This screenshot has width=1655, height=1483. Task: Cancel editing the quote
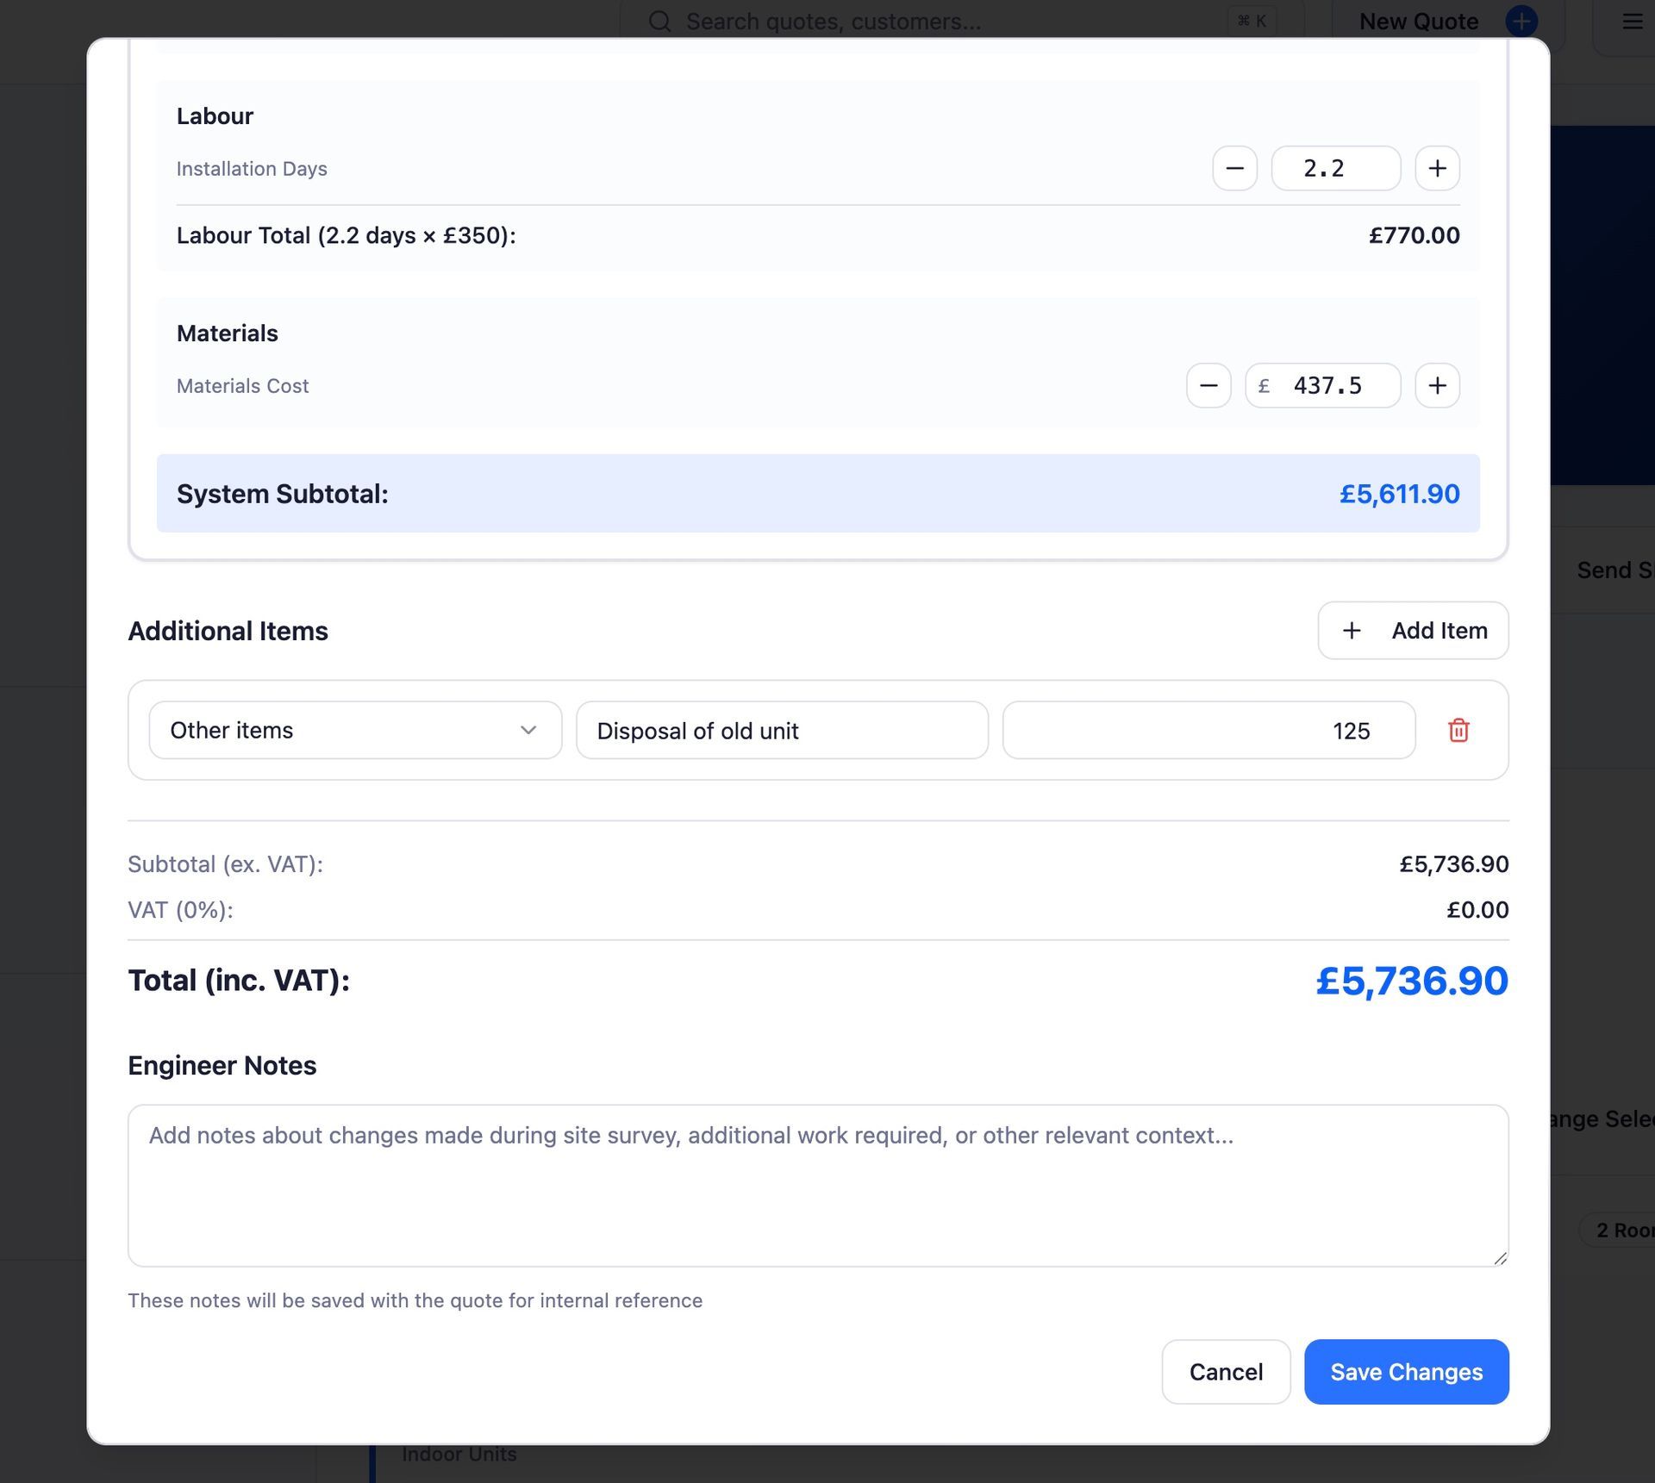tap(1226, 1372)
